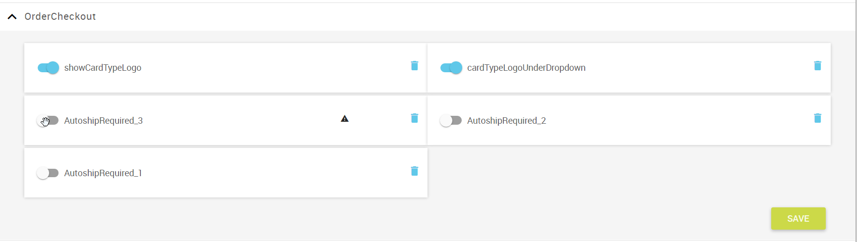This screenshot has height=242, width=857.
Task: Delete the showCardTypeLogo setting
Action: point(415,66)
